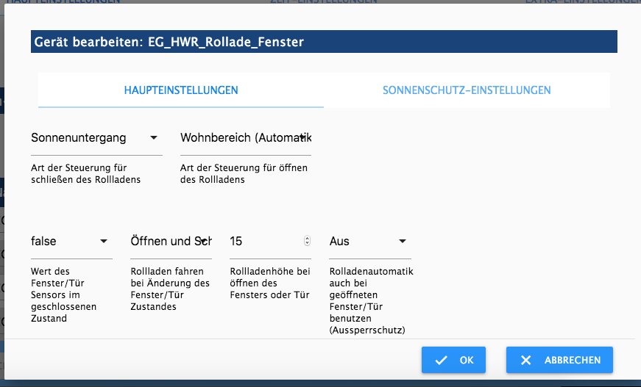Open the false sensor value dropdown
Viewport: 641px width, 387px height.
tap(71, 242)
